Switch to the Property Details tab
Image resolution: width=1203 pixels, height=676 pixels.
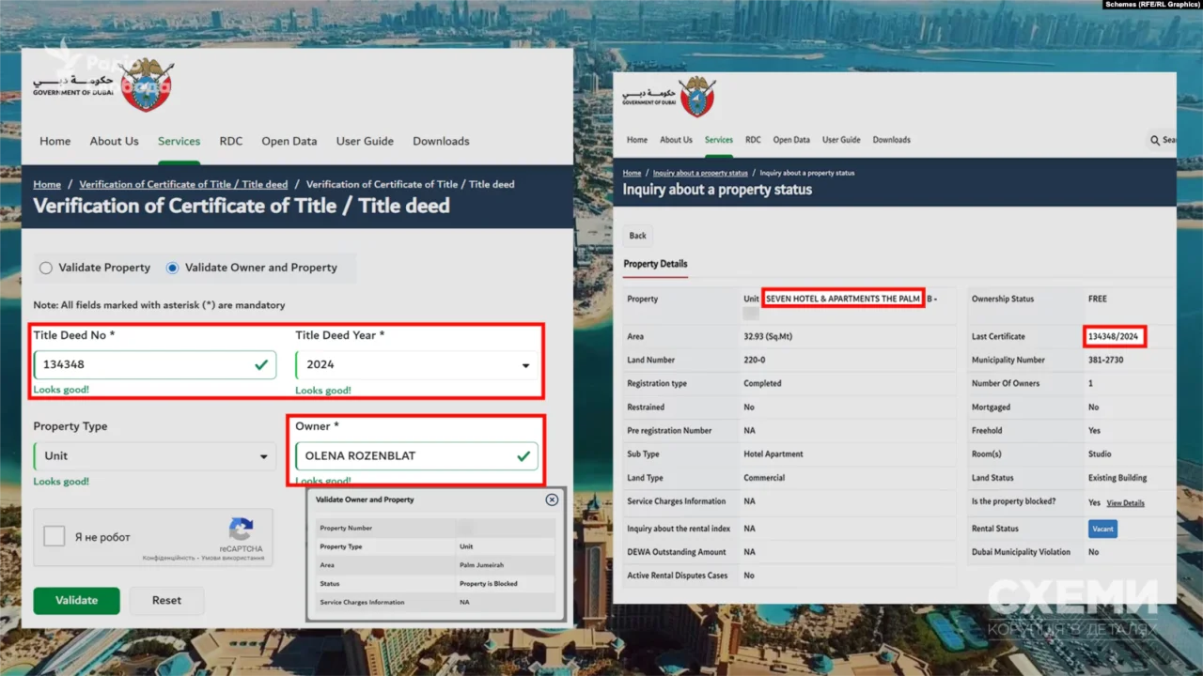coord(655,264)
